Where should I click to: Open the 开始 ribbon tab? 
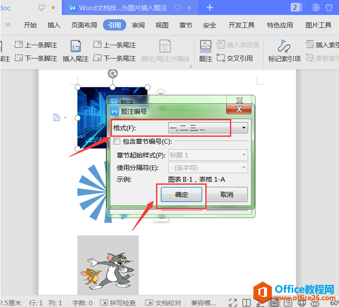coord(30,25)
